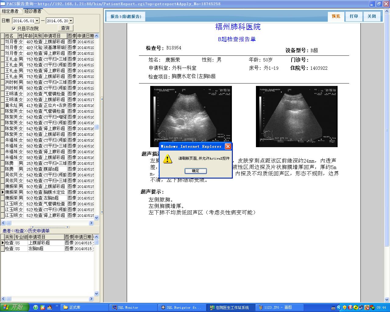This screenshot has height=312, width=390.
Task: Click the patient list vertical scrollbar thumb
Action: tap(97, 127)
